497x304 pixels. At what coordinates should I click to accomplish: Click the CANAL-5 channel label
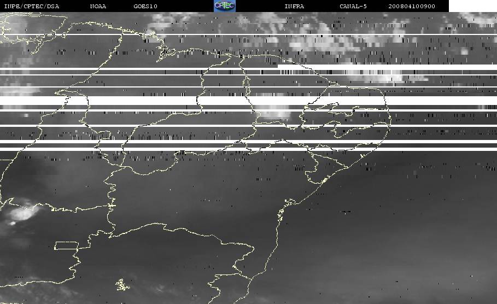click(353, 6)
